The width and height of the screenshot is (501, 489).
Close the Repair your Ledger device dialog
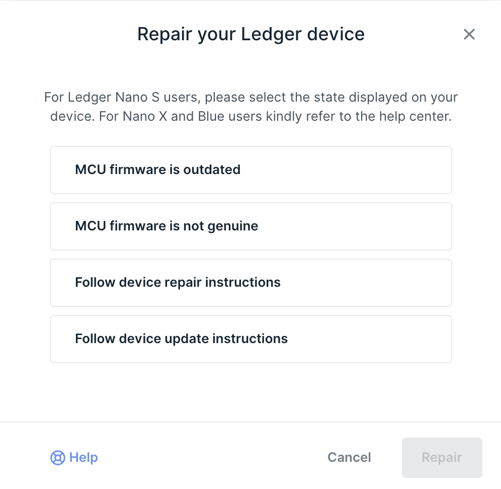click(x=469, y=34)
